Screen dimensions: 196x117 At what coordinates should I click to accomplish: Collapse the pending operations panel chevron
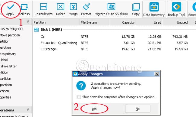pos(28,110)
